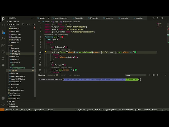The image size is (169, 127).
Task: Open the Manage gear menu
Action: [3, 105]
